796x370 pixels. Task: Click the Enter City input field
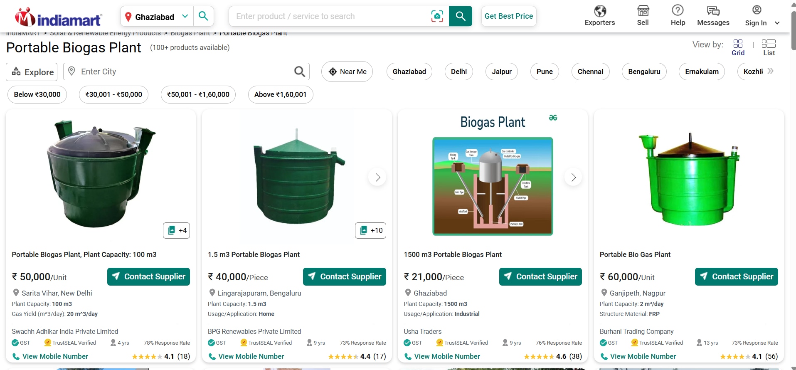point(183,72)
